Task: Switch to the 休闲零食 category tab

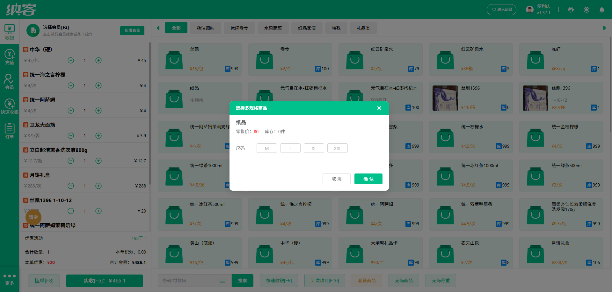Action: click(239, 28)
